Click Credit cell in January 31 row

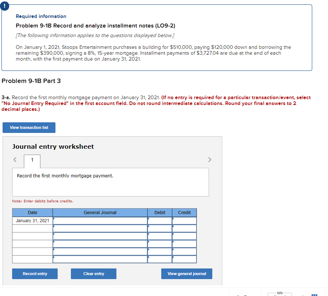184,221
